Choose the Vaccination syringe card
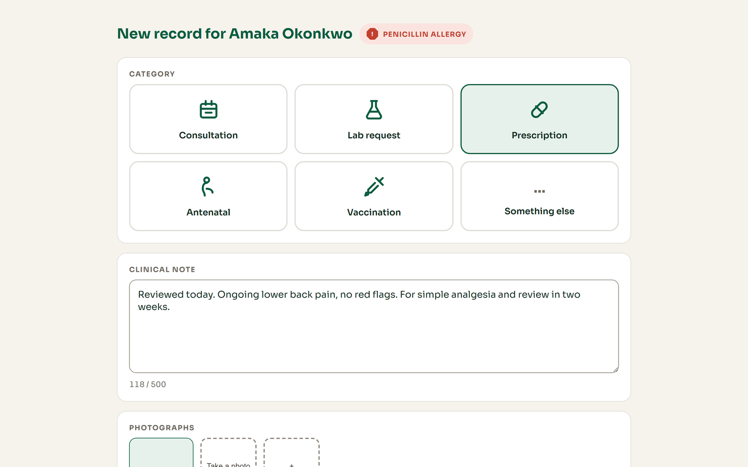Image resolution: width=748 pixels, height=467 pixels. (x=374, y=196)
